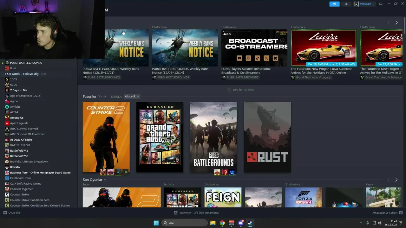Click the previous news items arrow
406x228 pixels.
tap(389, 22)
